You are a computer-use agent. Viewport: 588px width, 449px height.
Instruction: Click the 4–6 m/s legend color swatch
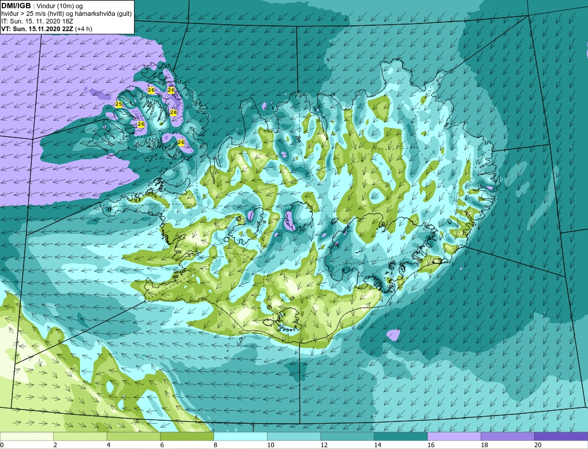pyautogui.click(x=133, y=436)
